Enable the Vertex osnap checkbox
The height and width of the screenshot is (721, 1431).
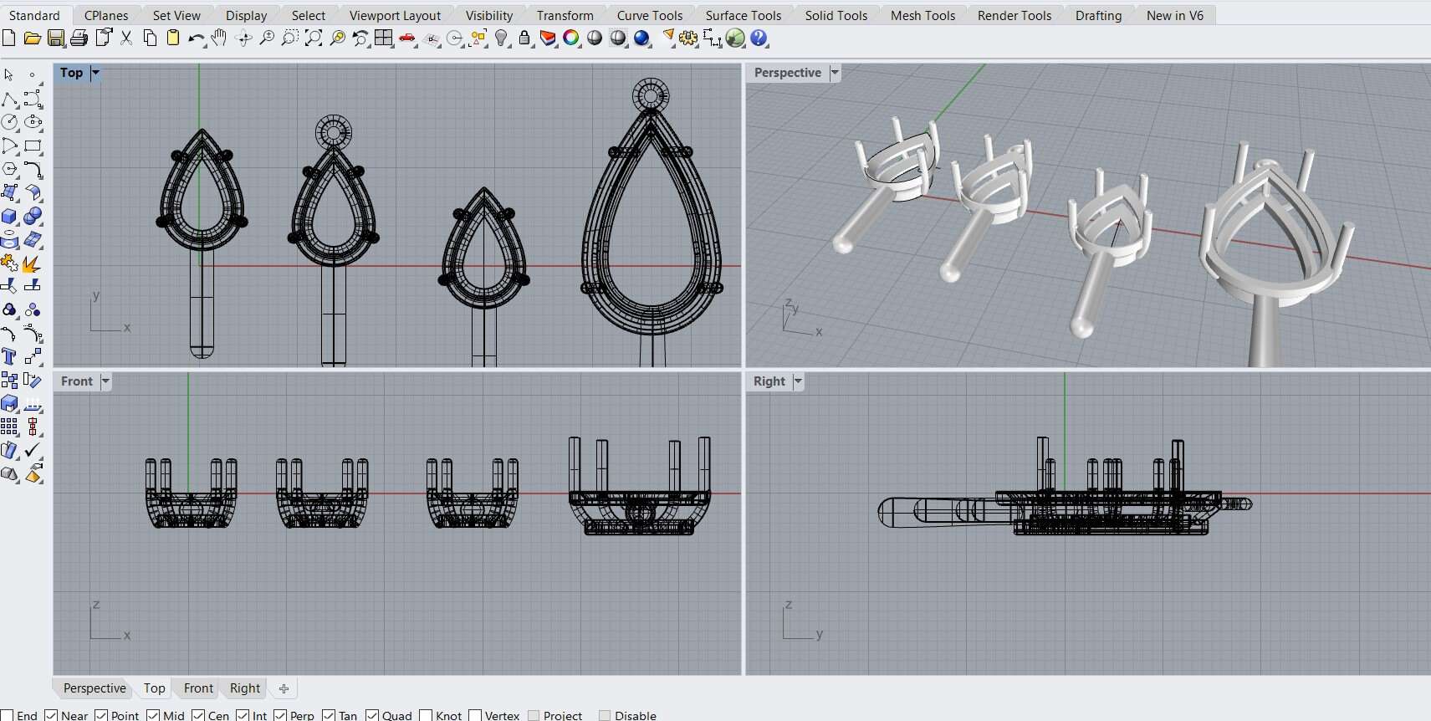(475, 715)
